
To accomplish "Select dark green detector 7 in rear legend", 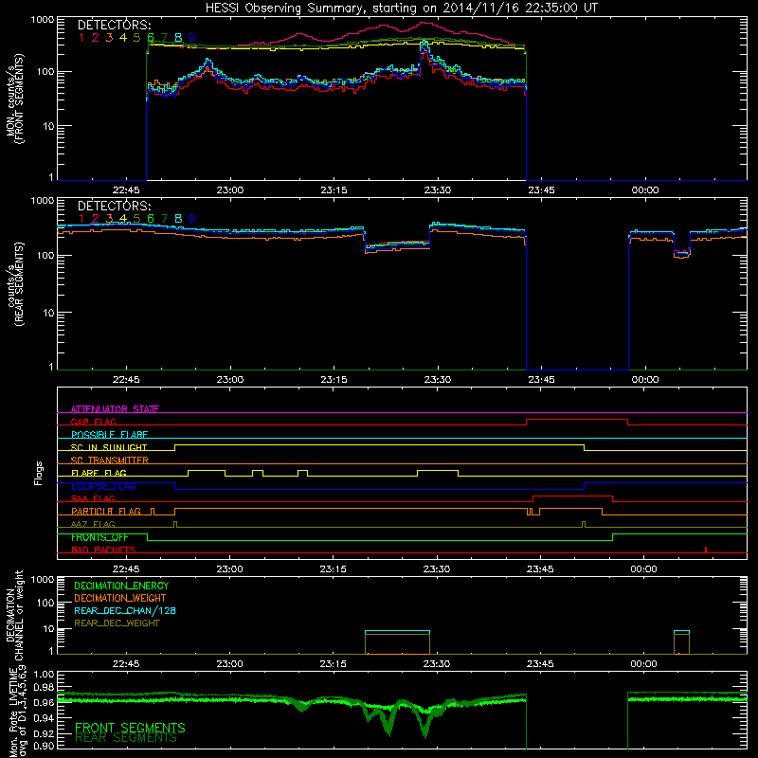I will [x=164, y=219].
